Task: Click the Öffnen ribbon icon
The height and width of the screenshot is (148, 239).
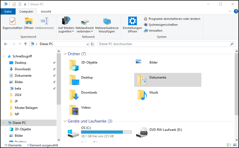Action: tap(29, 21)
